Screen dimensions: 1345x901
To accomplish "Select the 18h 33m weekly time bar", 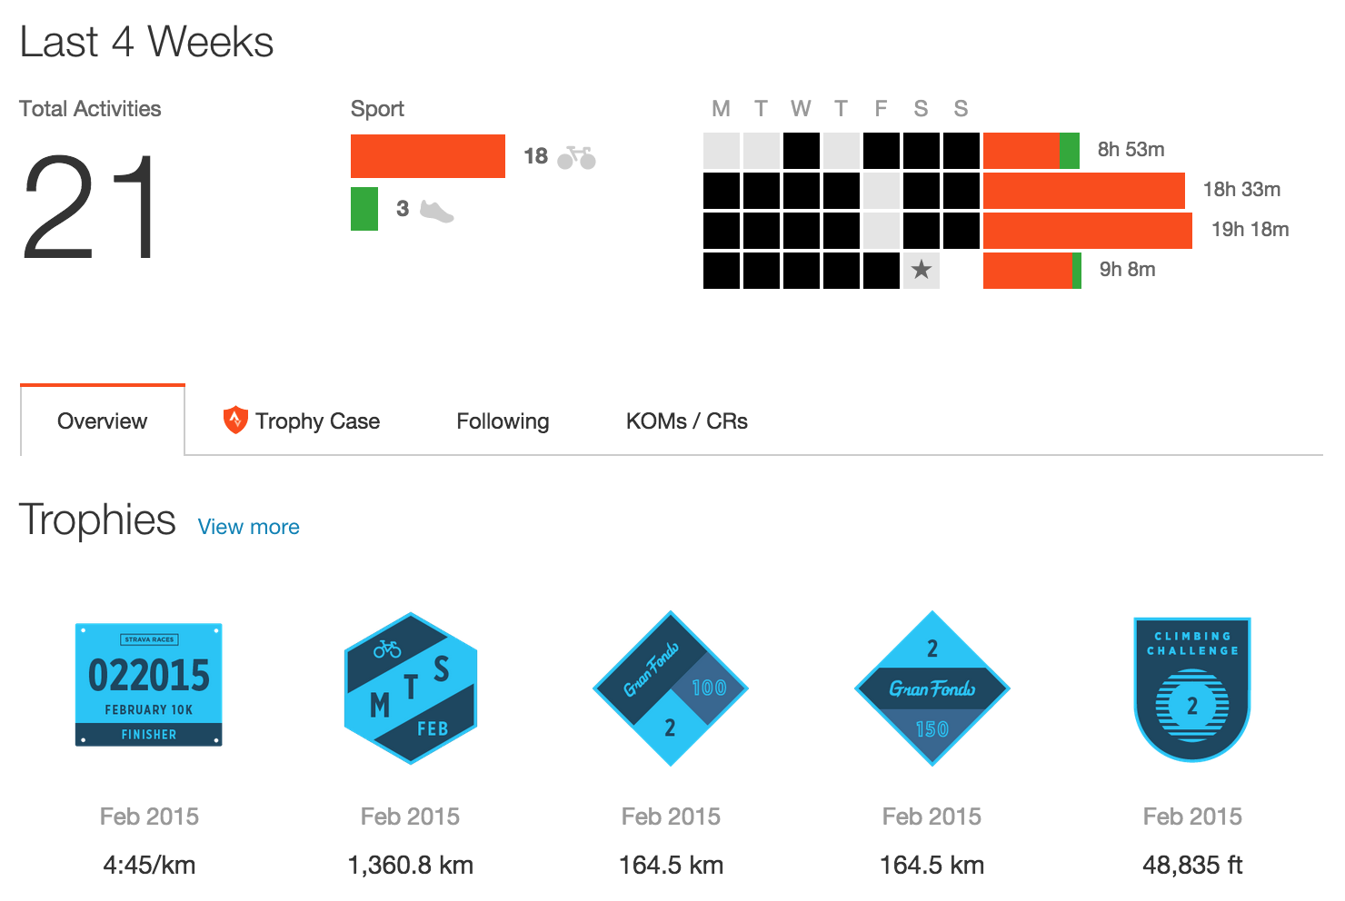I will click(x=1084, y=191).
